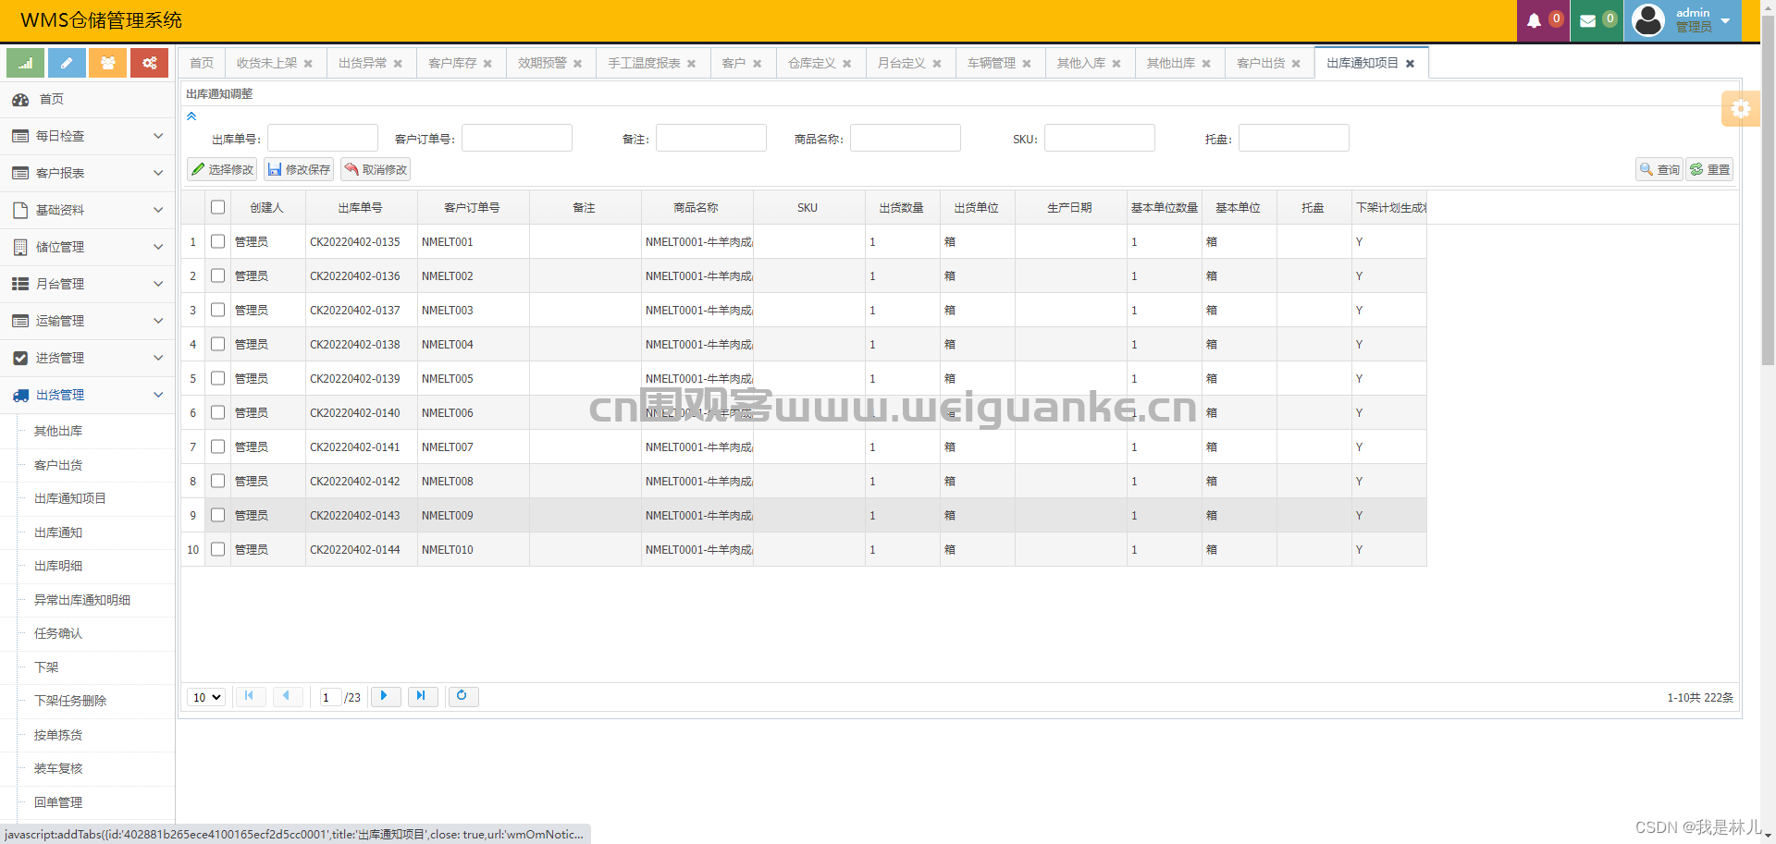
Task: Close the 客户库存 tab
Action: click(x=487, y=64)
